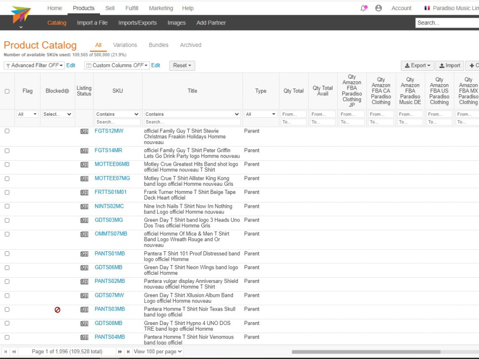Image resolution: width=479 pixels, height=359 pixels.
Task: Check the PANTS04MB row checkbox
Action: (x=7, y=337)
